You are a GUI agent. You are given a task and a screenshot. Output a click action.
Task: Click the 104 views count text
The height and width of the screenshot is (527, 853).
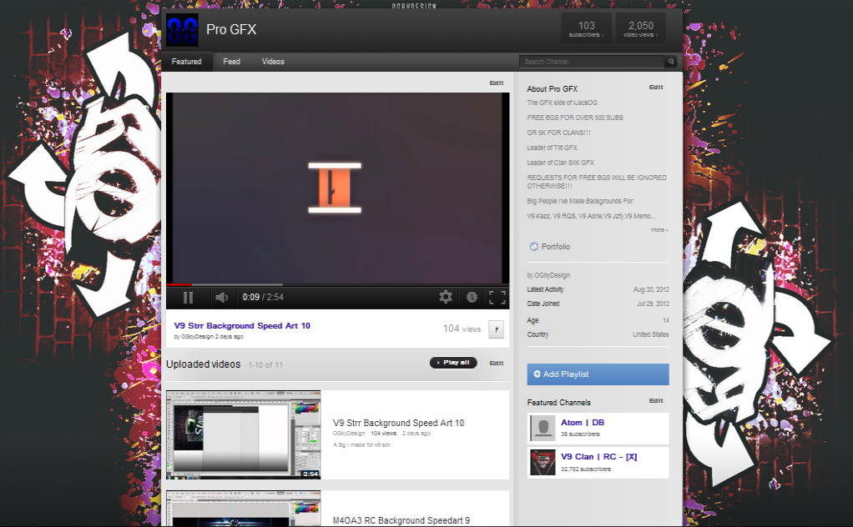click(462, 329)
